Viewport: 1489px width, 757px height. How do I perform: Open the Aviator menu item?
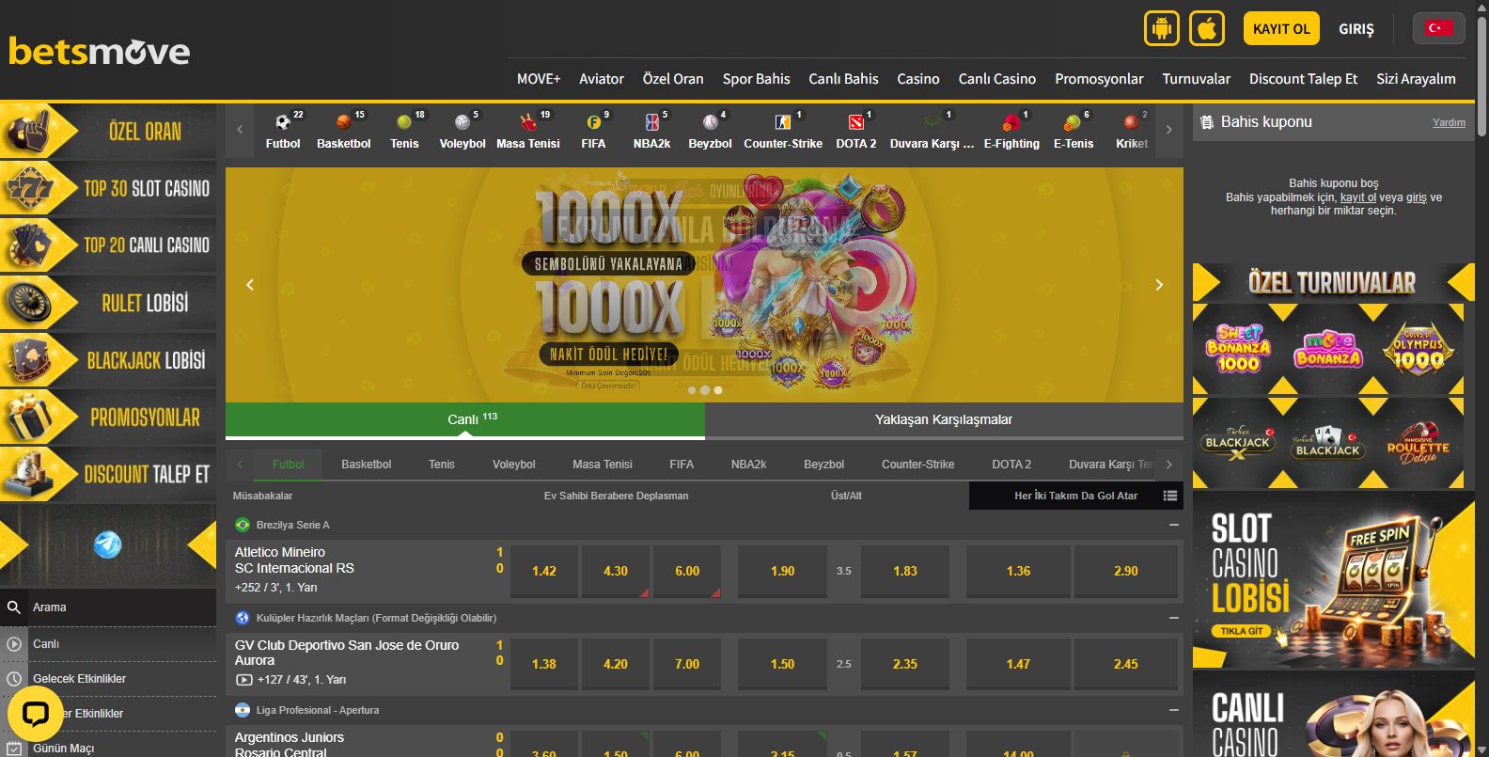[x=602, y=79]
